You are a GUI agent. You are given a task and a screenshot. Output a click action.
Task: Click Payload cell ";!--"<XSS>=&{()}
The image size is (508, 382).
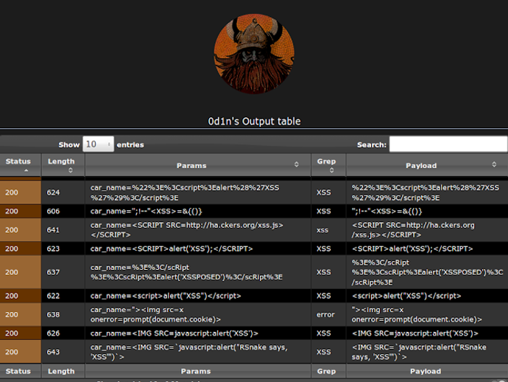pos(427,212)
